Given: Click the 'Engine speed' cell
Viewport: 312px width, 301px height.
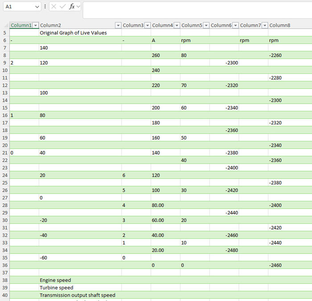Looking at the screenshot, I should [x=80, y=280].
